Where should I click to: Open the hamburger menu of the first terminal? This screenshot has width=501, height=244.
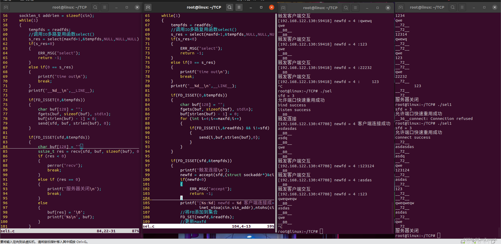104,7
